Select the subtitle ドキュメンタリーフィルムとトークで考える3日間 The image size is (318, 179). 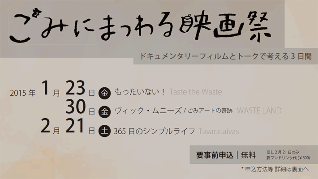click(x=225, y=58)
